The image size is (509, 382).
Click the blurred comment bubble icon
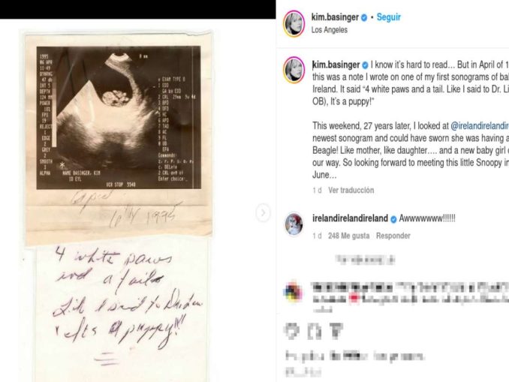315,332
